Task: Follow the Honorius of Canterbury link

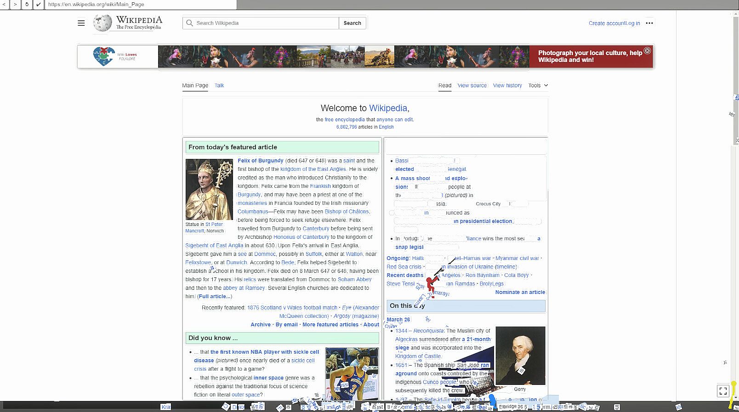Action: coord(301,237)
